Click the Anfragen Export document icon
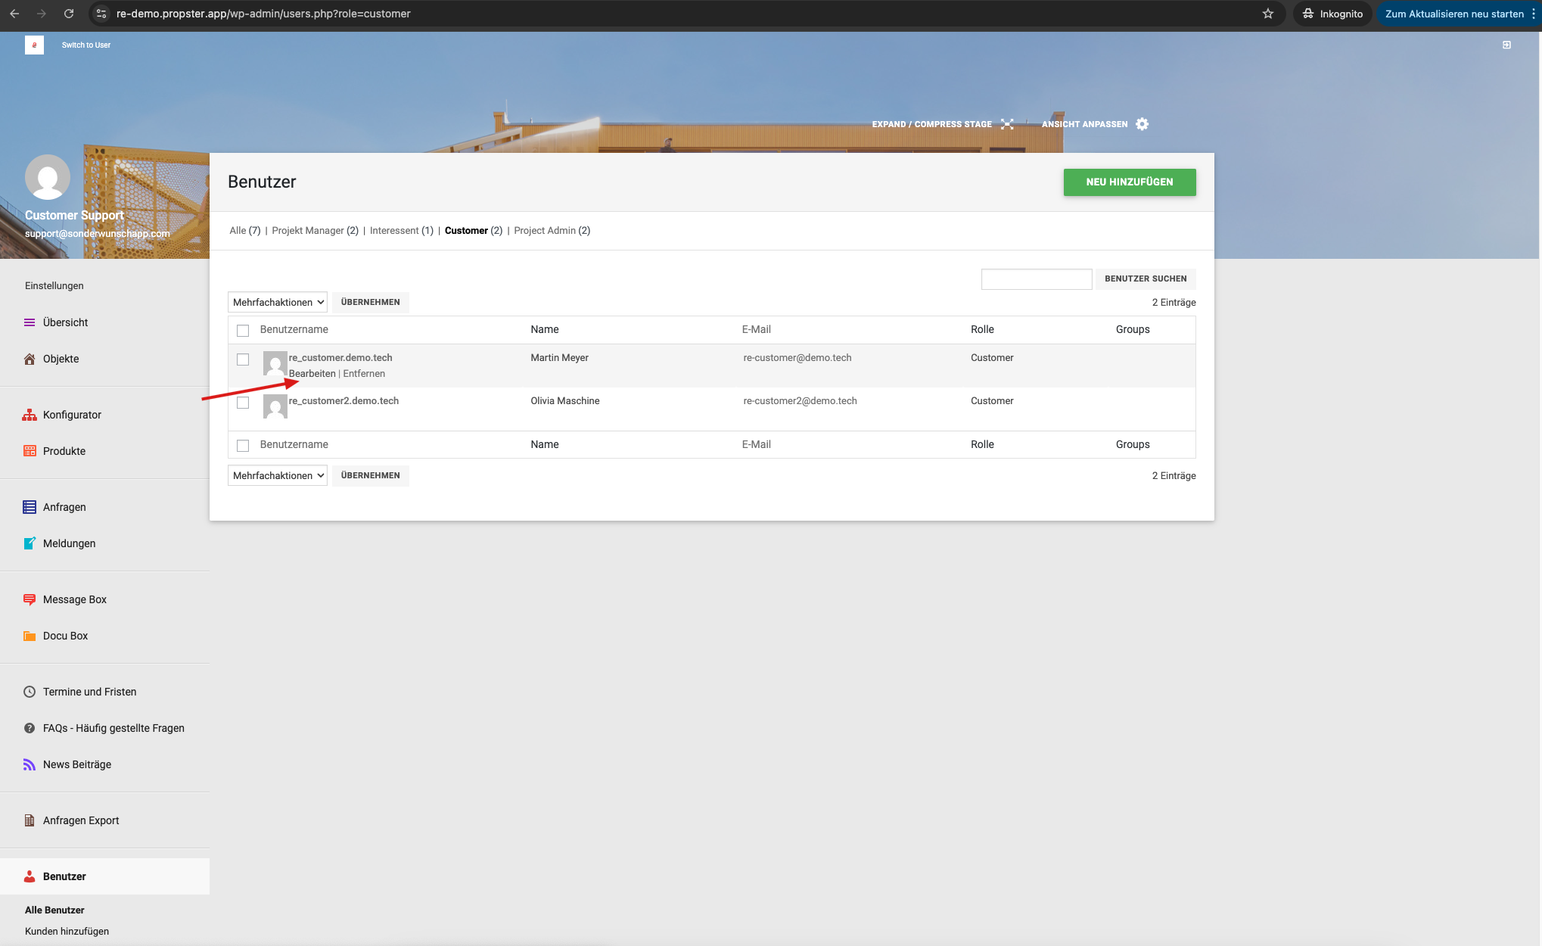 (30, 820)
